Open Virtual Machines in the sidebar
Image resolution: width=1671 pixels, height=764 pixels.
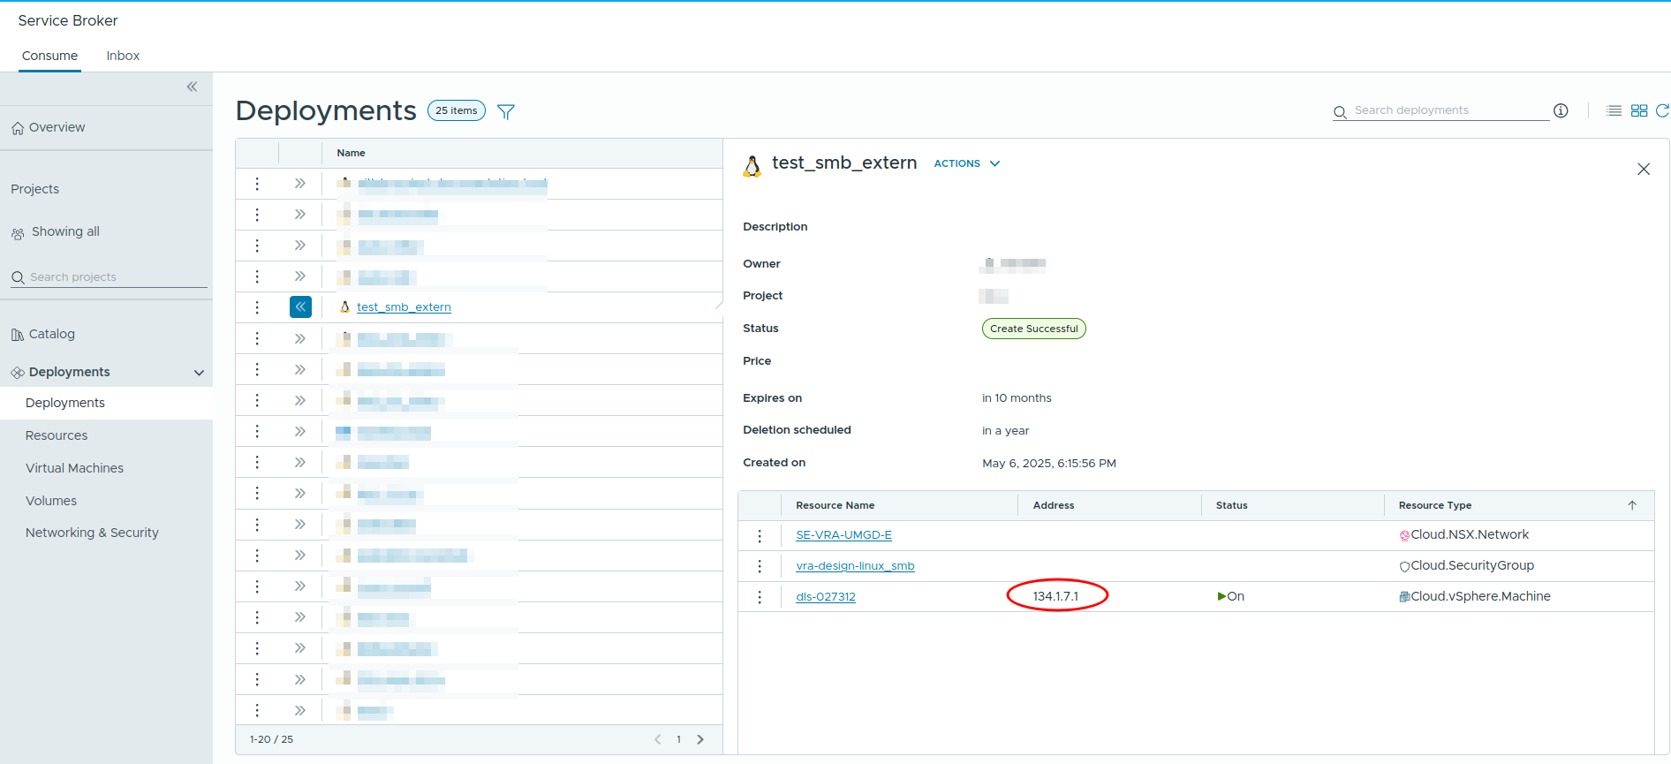[x=74, y=468]
